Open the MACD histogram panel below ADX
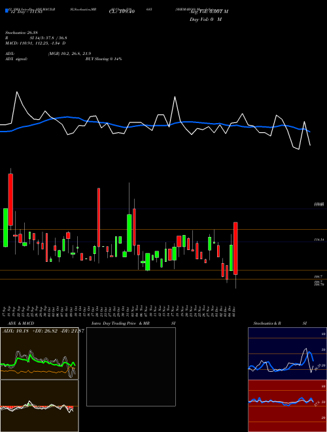Screen dimensions: 327x432 point(39,406)
